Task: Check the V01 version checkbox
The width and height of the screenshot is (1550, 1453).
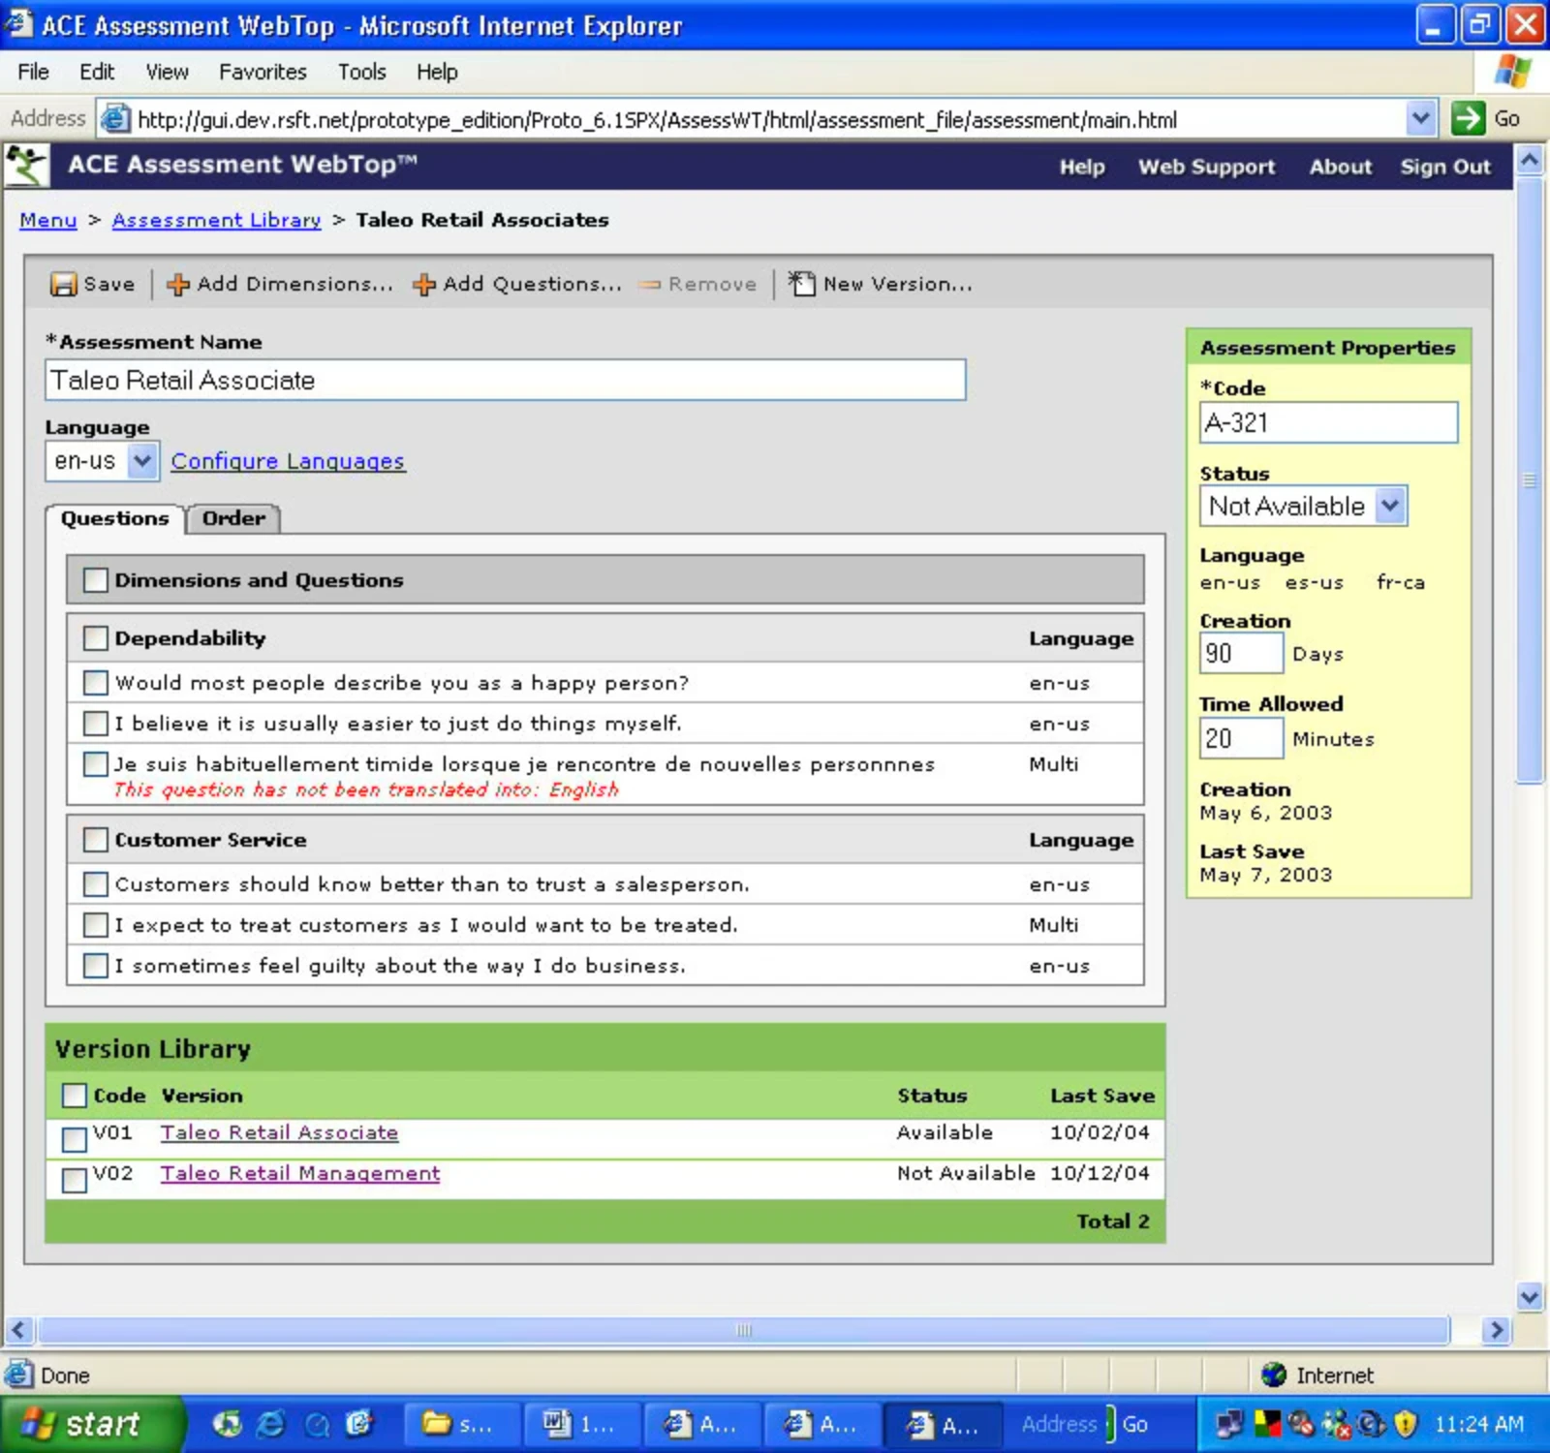Action: coord(75,1139)
